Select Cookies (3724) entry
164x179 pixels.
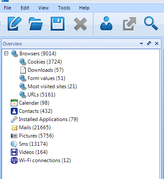(45, 62)
